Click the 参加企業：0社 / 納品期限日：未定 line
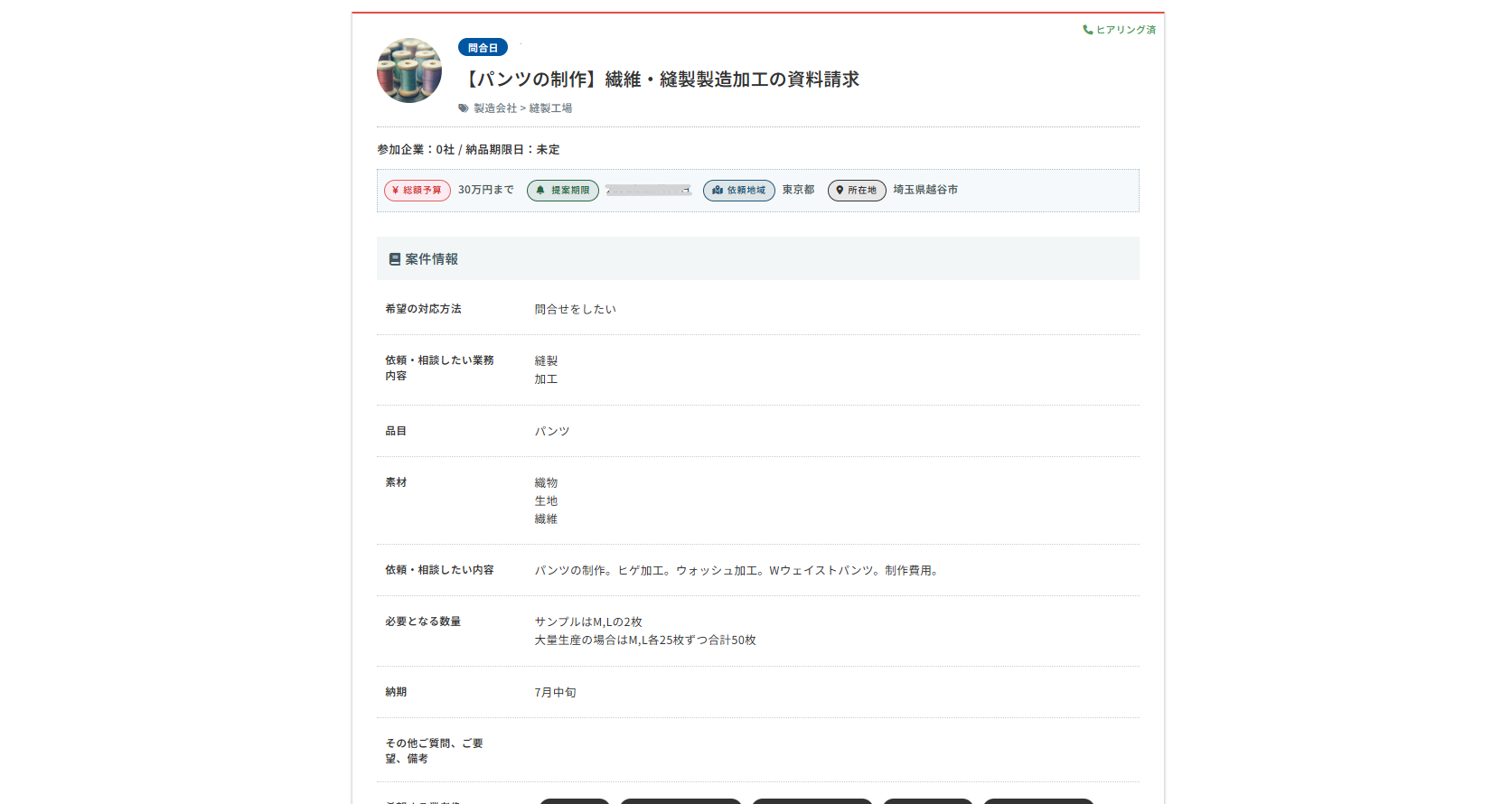The height and width of the screenshot is (804, 1492). pyautogui.click(x=468, y=150)
